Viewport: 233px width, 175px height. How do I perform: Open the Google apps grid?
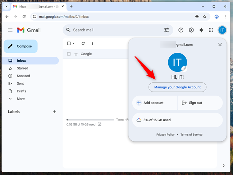click(x=211, y=30)
